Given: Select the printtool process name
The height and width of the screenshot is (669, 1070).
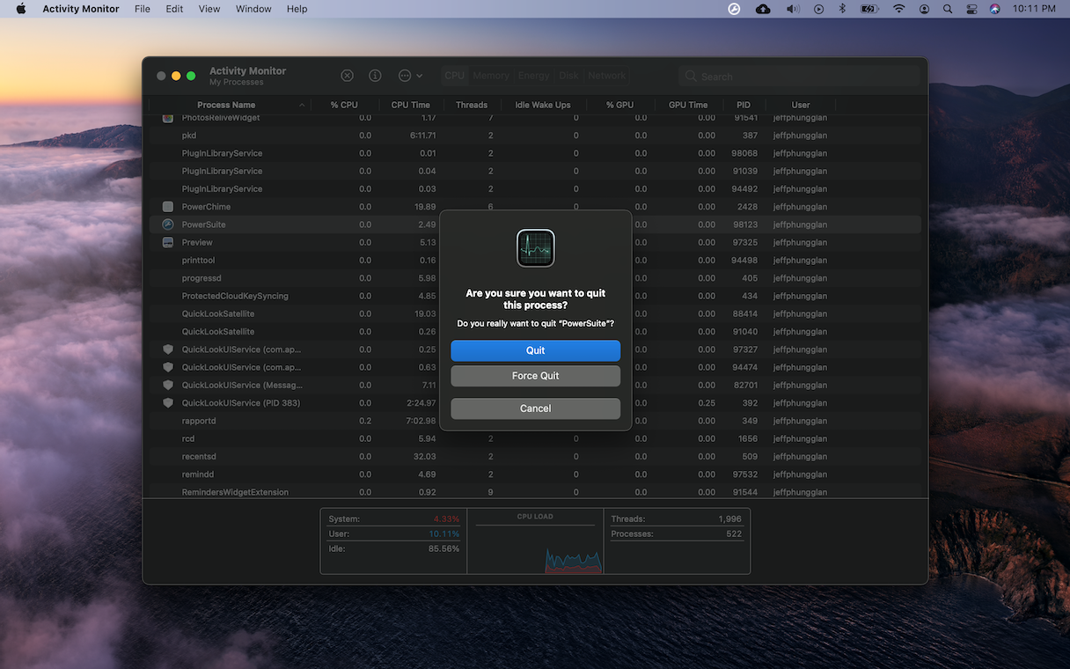Looking at the screenshot, I should (x=198, y=261).
